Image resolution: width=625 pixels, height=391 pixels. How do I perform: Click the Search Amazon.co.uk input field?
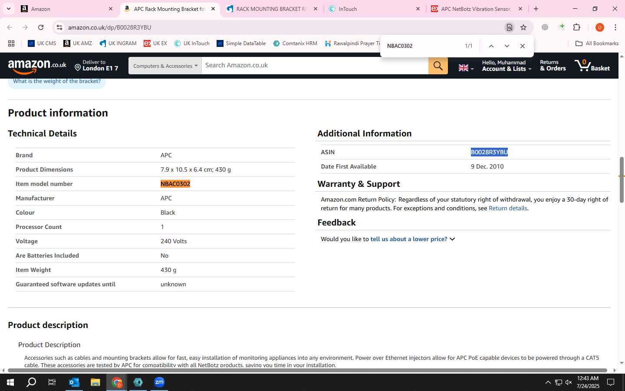pyautogui.click(x=315, y=66)
